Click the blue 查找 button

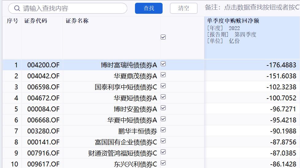coord(149,8)
